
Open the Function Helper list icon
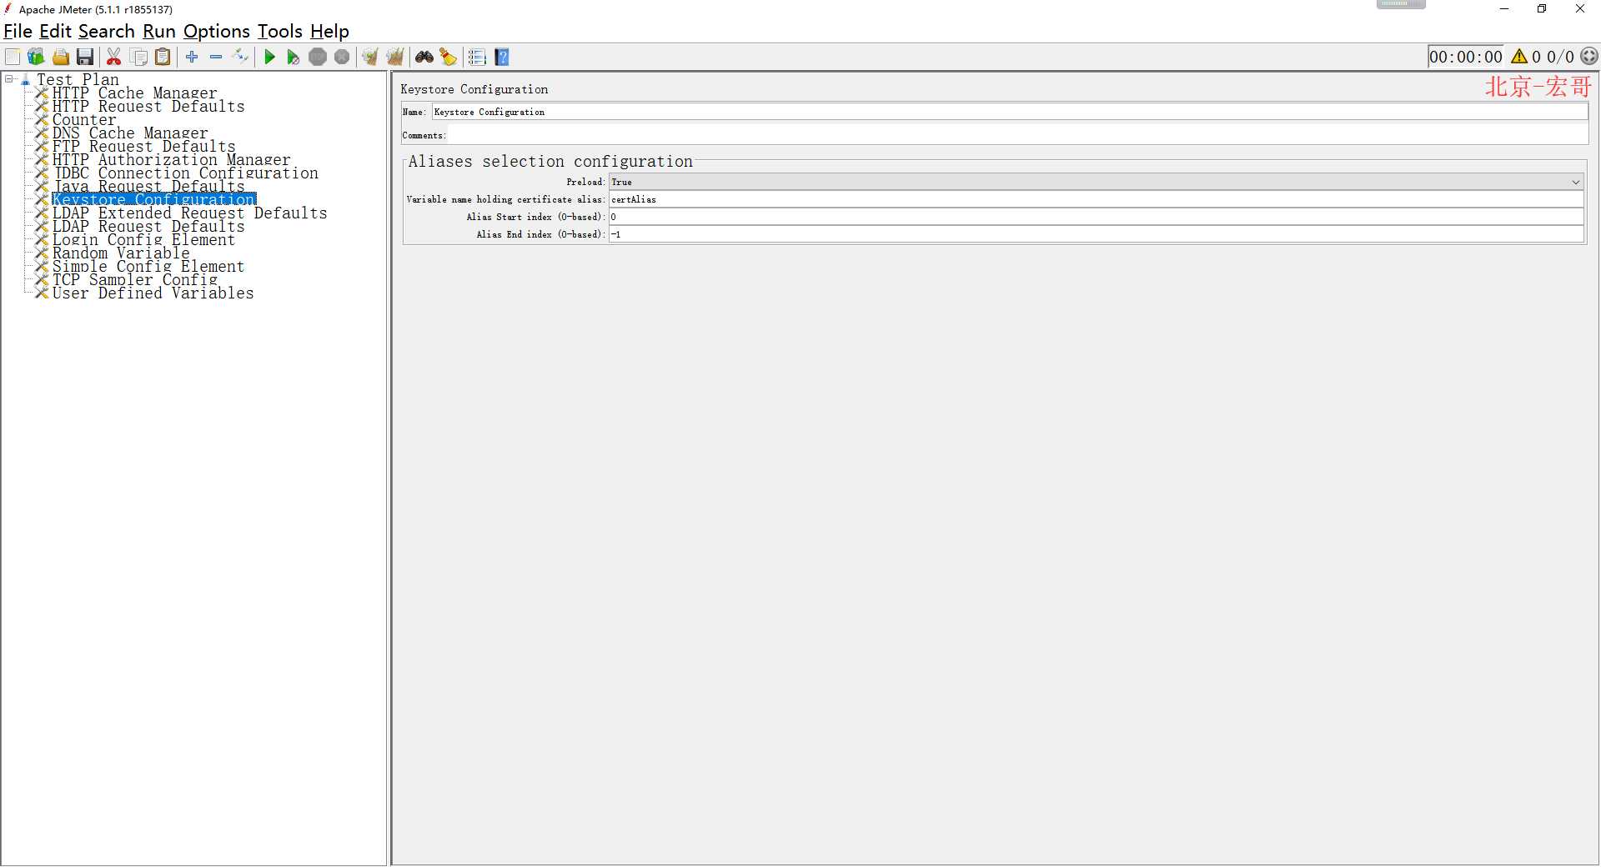click(x=477, y=57)
